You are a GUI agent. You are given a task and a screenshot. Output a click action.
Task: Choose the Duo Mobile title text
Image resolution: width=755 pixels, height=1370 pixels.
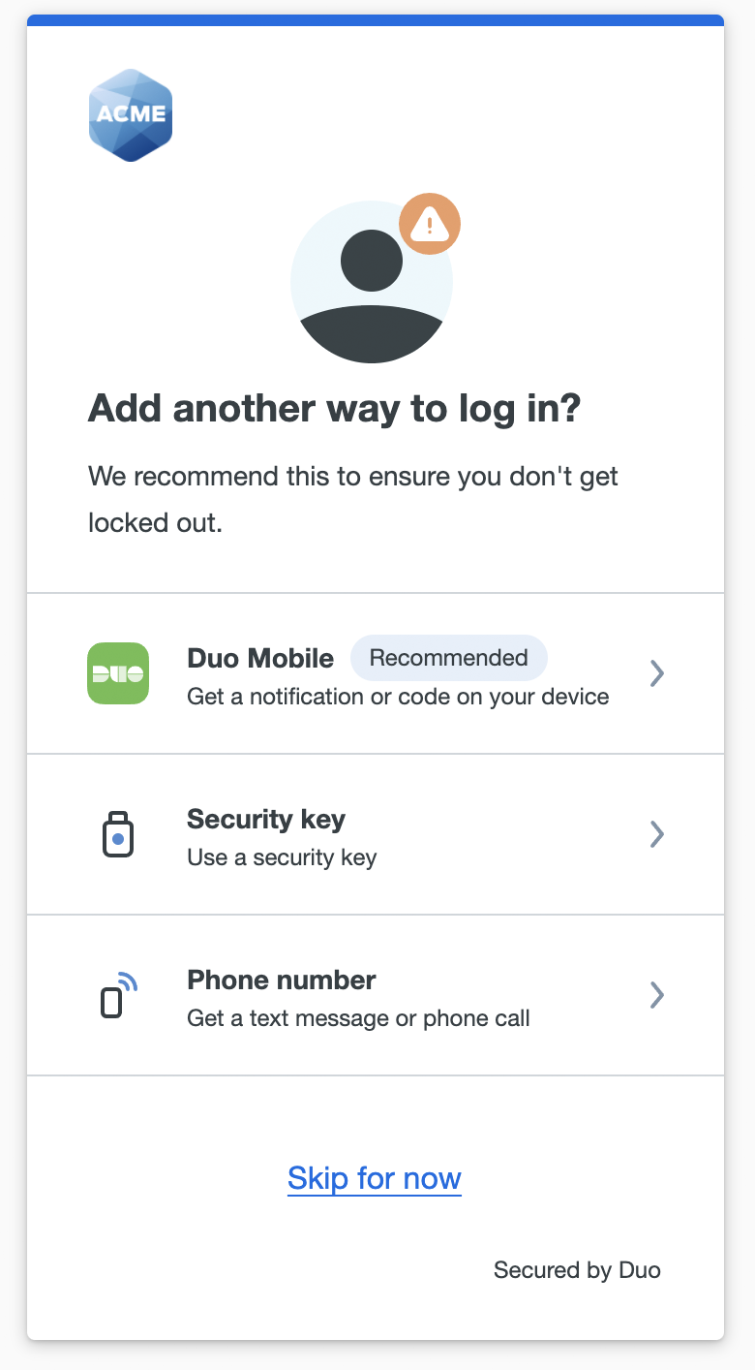[x=260, y=659]
